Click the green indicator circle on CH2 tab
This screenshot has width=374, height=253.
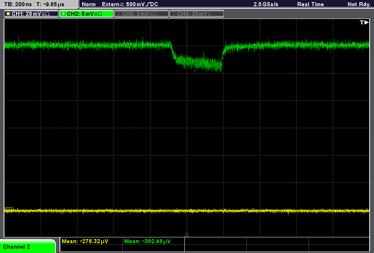point(64,14)
